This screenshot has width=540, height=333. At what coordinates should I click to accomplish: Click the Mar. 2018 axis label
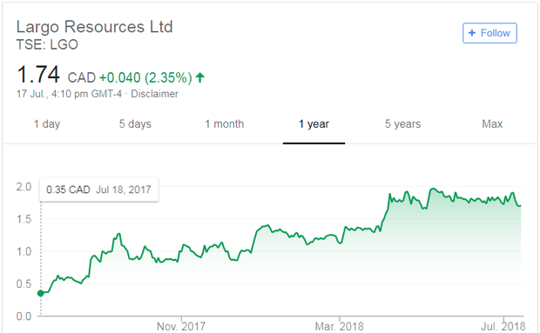point(339,326)
